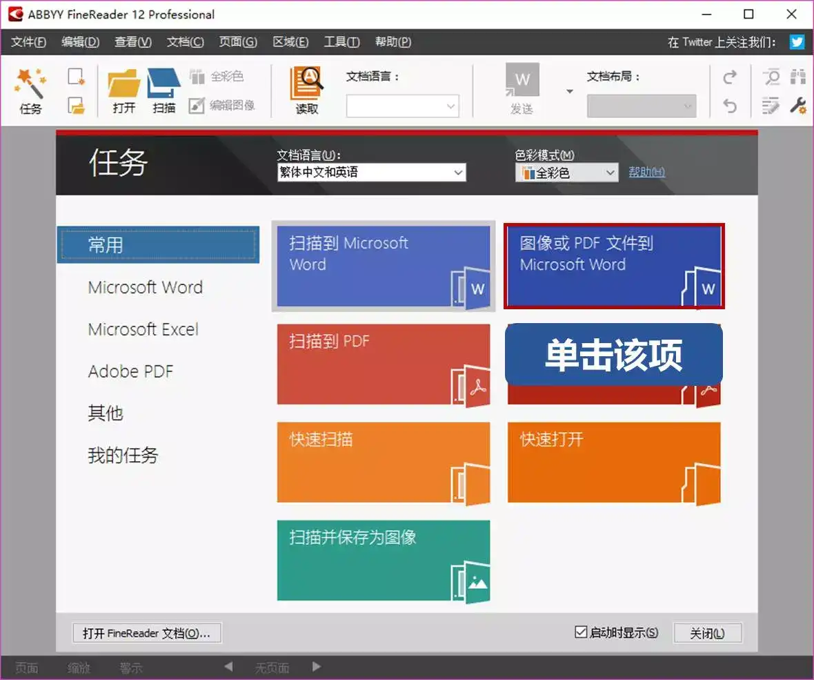Expand the Send button dropdown arrow
Viewport: 814px width, 680px height.
pyautogui.click(x=570, y=91)
